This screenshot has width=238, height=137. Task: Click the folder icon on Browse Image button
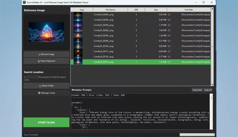point(40,54)
